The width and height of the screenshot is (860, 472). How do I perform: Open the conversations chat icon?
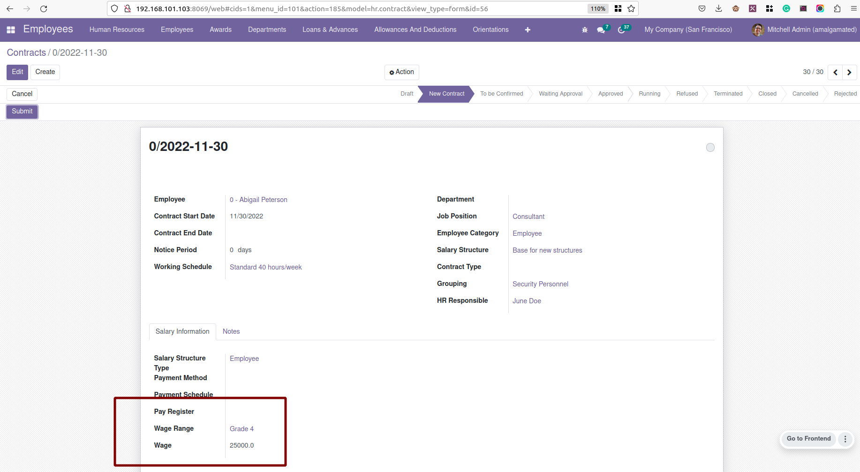coord(601,30)
